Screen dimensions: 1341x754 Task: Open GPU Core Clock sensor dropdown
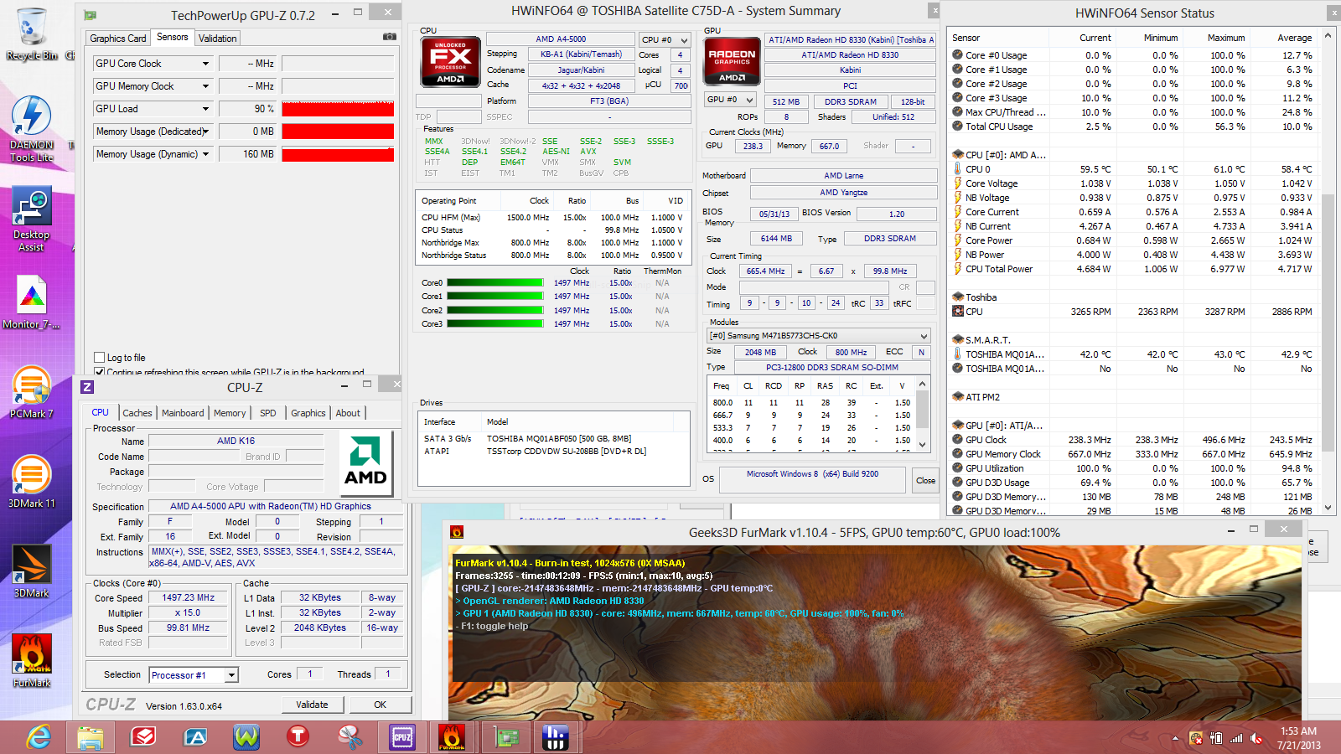click(x=205, y=64)
